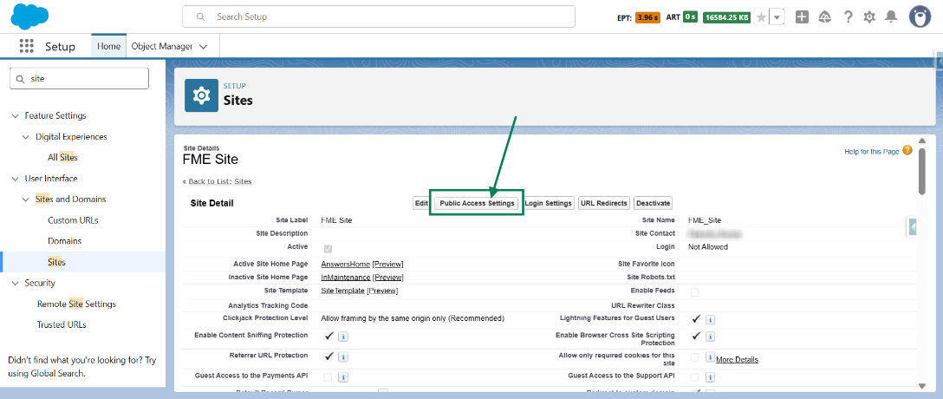
Task: Focus the Search Setup field
Action: (x=378, y=16)
